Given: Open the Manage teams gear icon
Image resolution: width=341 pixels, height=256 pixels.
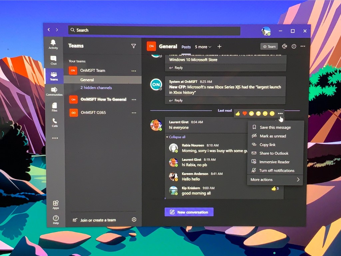Looking at the screenshot, I should (x=134, y=220).
